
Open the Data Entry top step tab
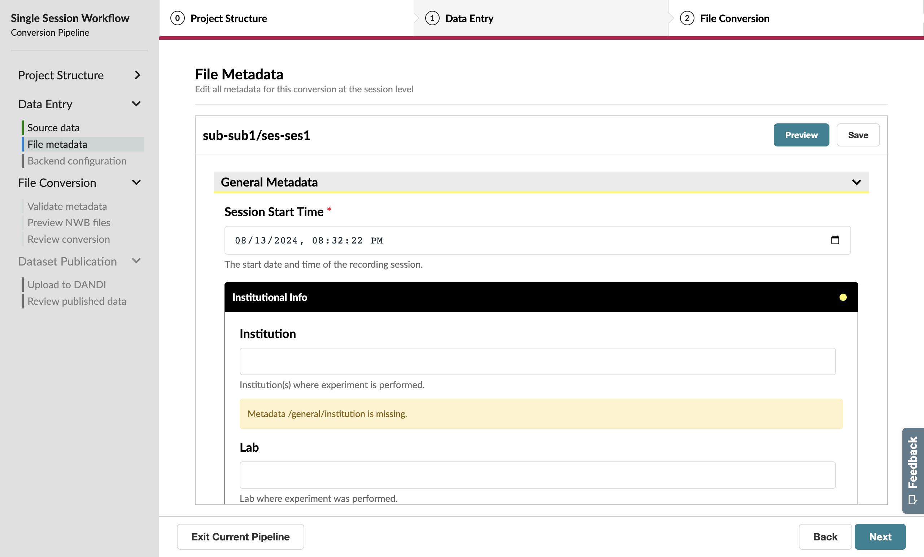coord(541,18)
